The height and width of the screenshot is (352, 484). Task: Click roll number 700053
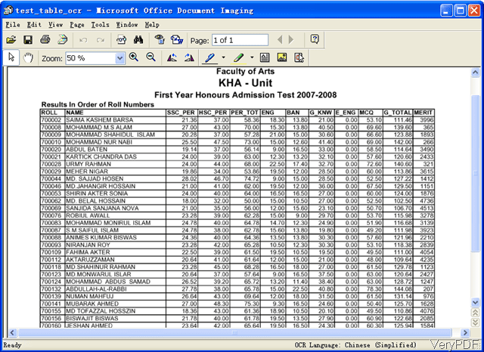51,193
